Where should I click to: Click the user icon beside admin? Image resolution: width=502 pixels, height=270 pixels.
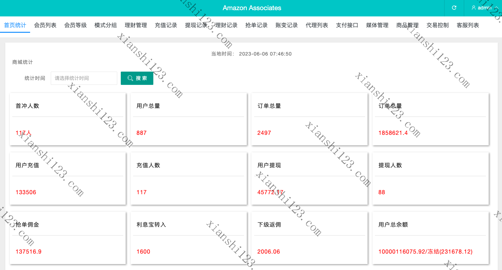tap(474, 8)
